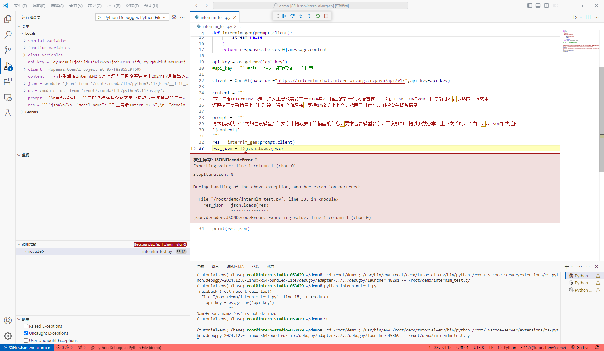The width and height of the screenshot is (604, 351).
Task: Open the 编辑(E) menu
Action: coord(39,6)
